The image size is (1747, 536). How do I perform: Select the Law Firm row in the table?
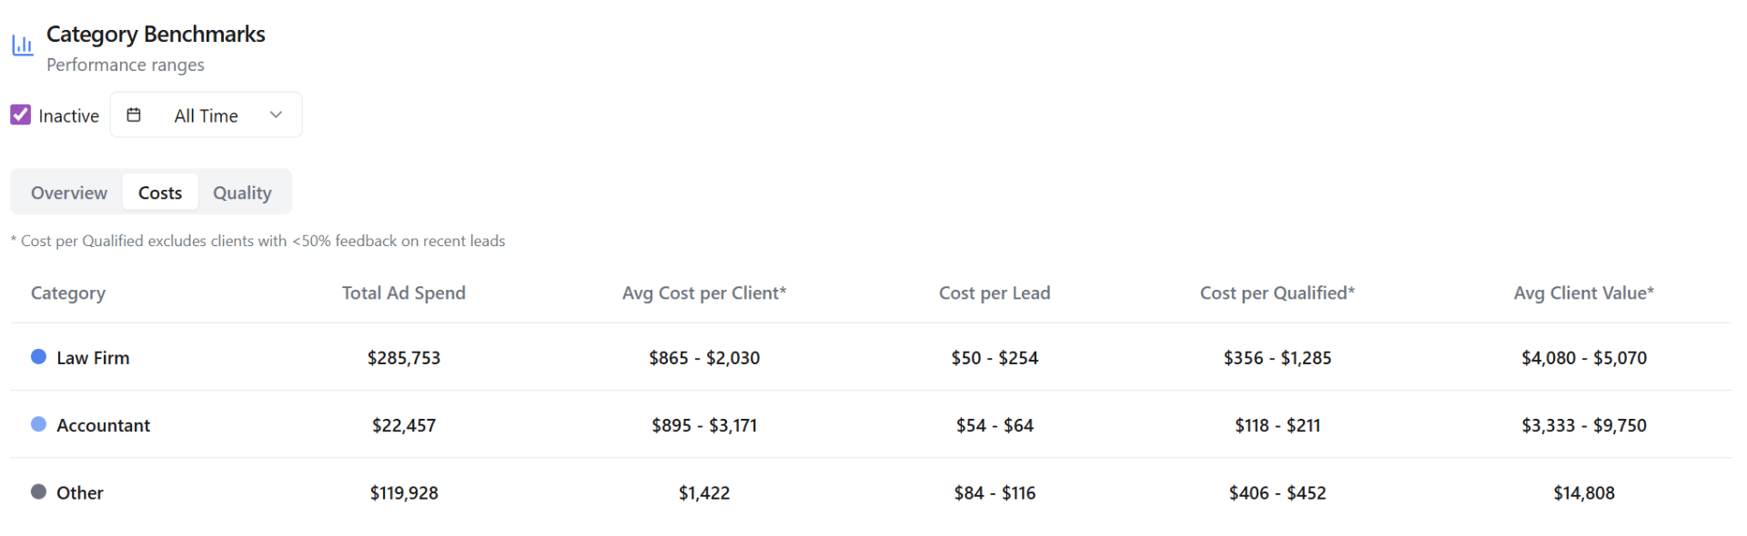pyautogui.click(x=94, y=357)
